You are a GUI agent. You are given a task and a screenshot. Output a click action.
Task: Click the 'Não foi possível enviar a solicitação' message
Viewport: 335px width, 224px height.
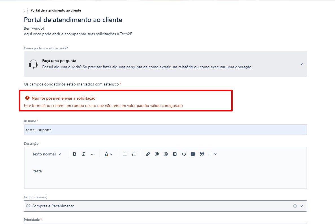click(x=63, y=98)
